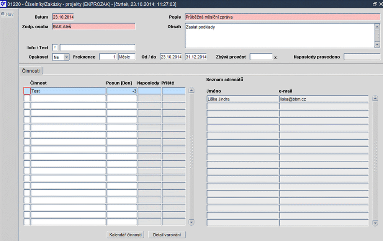The width and height of the screenshot is (383, 241).
Task: Click the Jméno column header
Action: (x=214, y=91)
